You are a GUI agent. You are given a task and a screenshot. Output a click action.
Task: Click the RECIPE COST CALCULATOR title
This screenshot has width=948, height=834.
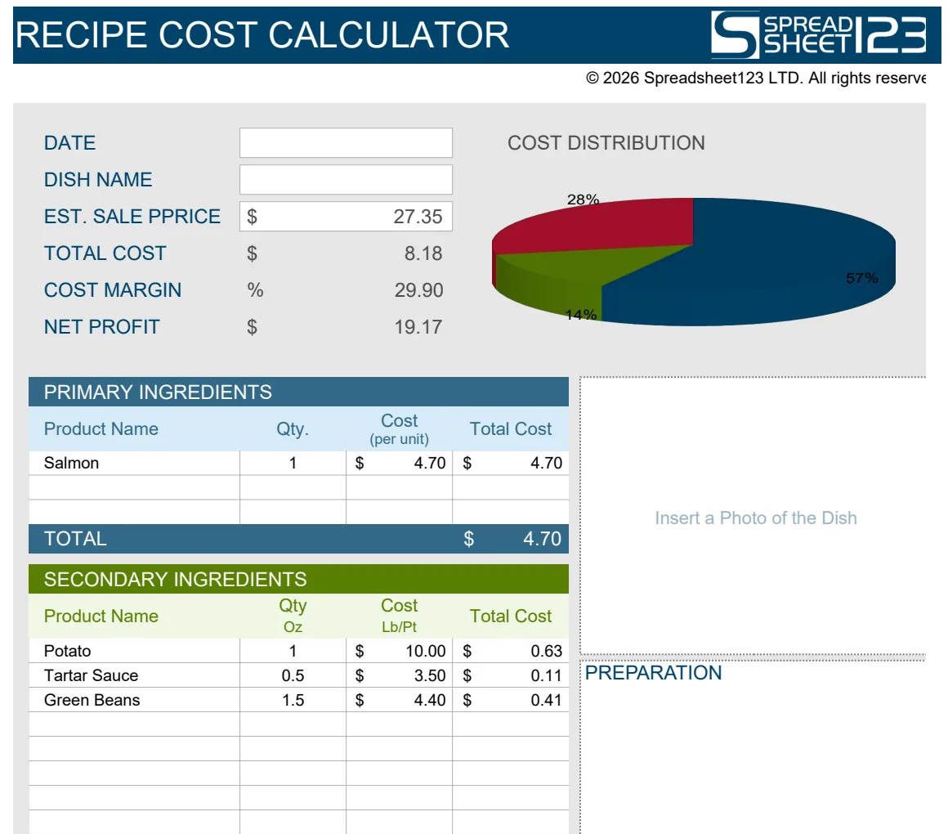pyautogui.click(x=262, y=35)
